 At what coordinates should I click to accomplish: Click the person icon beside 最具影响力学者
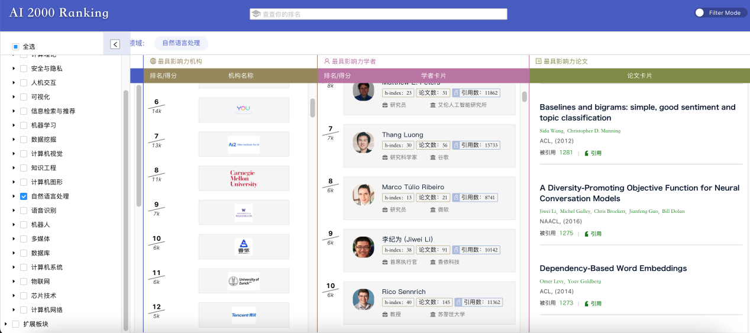(327, 61)
